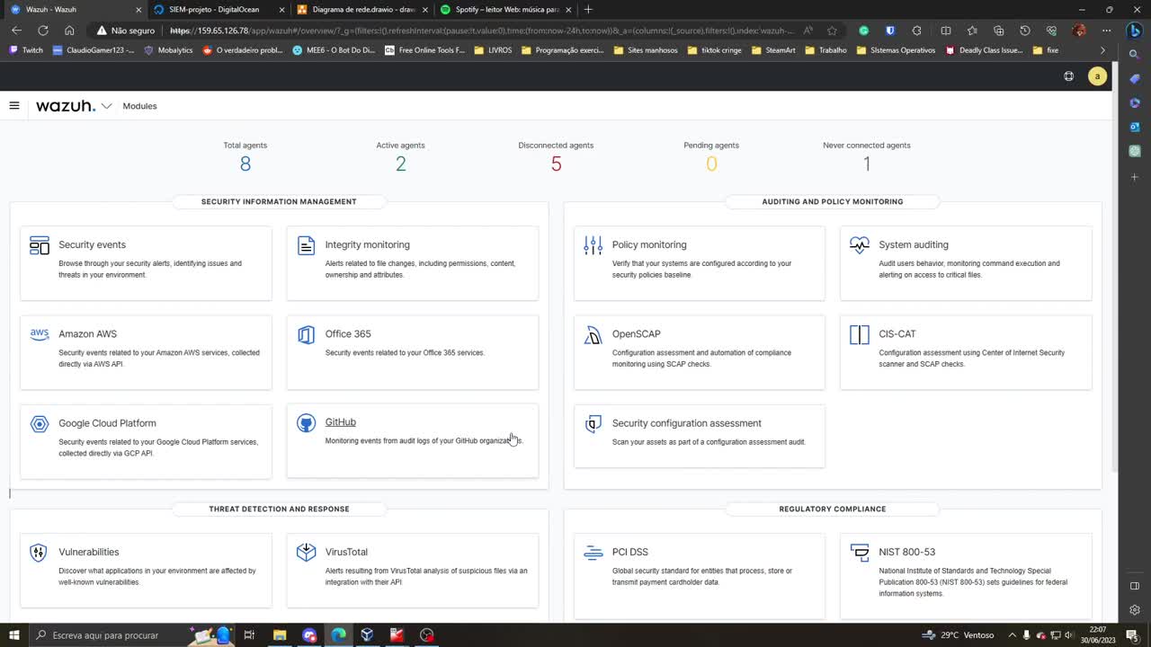Open the VirusTotal module
Screen dimensions: 1151x647
click(x=346, y=552)
